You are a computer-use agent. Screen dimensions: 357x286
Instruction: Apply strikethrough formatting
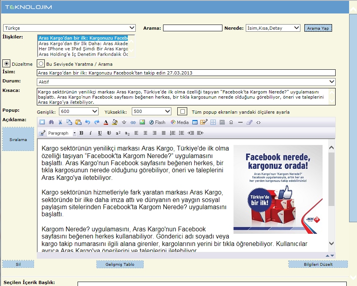coord(109,133)
